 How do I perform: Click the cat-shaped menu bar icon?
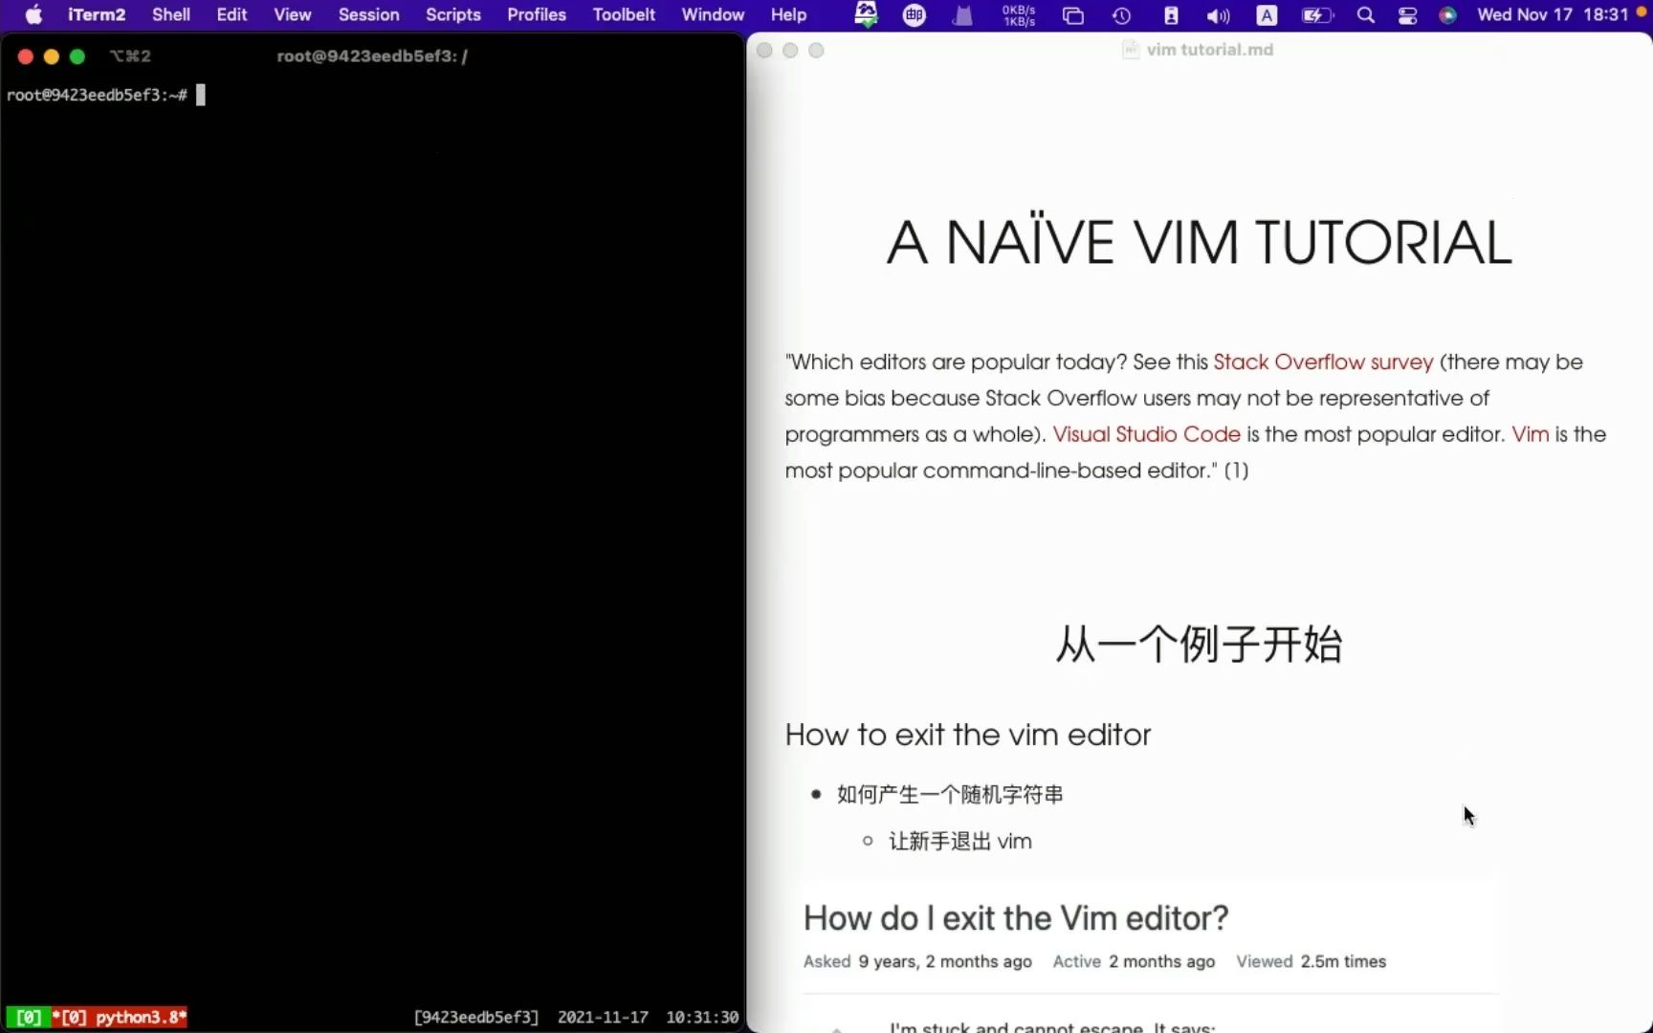pyautogui.click(x=962, y=15)
